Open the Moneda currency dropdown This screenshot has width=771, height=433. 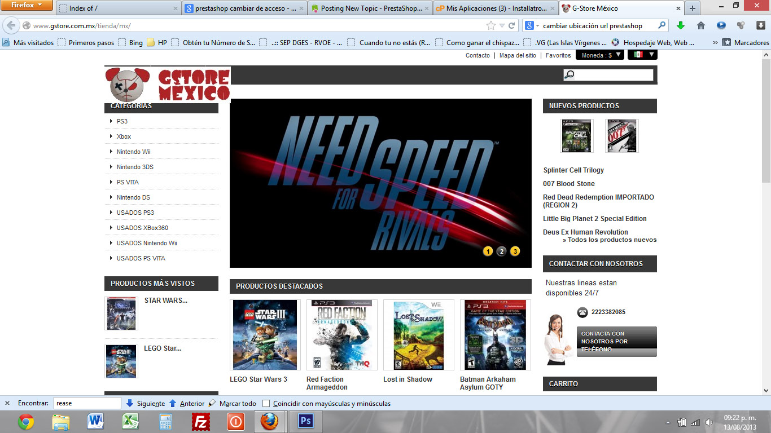(x=601, y=55)
